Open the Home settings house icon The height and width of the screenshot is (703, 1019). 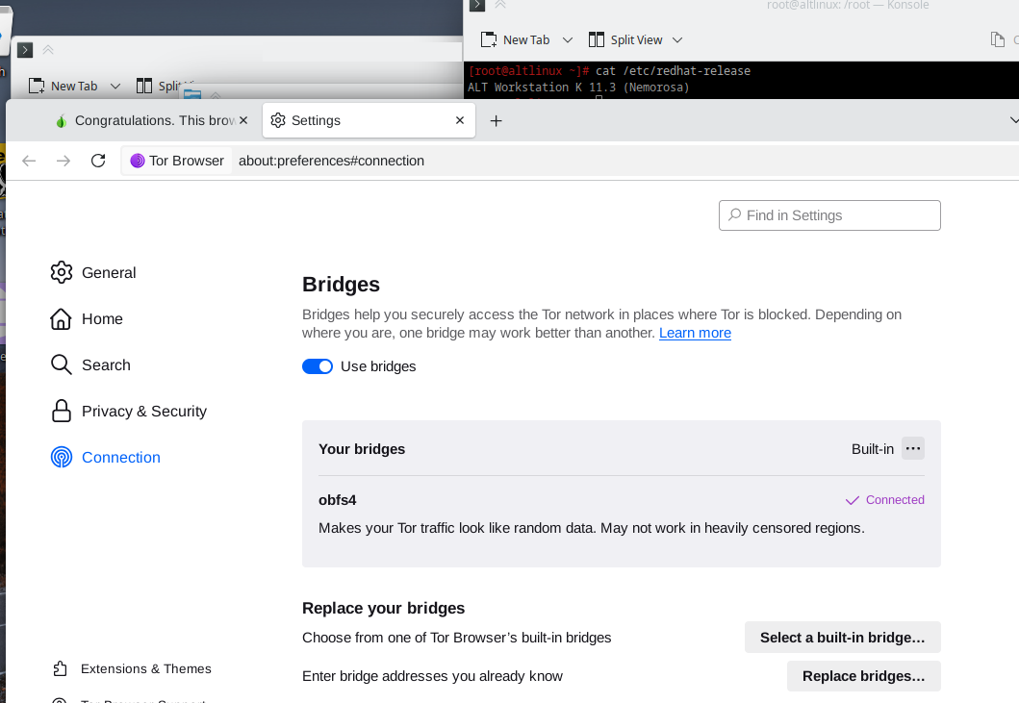click(x=61, y=319)
